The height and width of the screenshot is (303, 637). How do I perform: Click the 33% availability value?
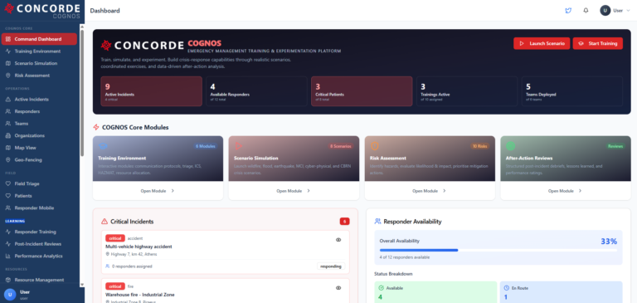(609, 242)
